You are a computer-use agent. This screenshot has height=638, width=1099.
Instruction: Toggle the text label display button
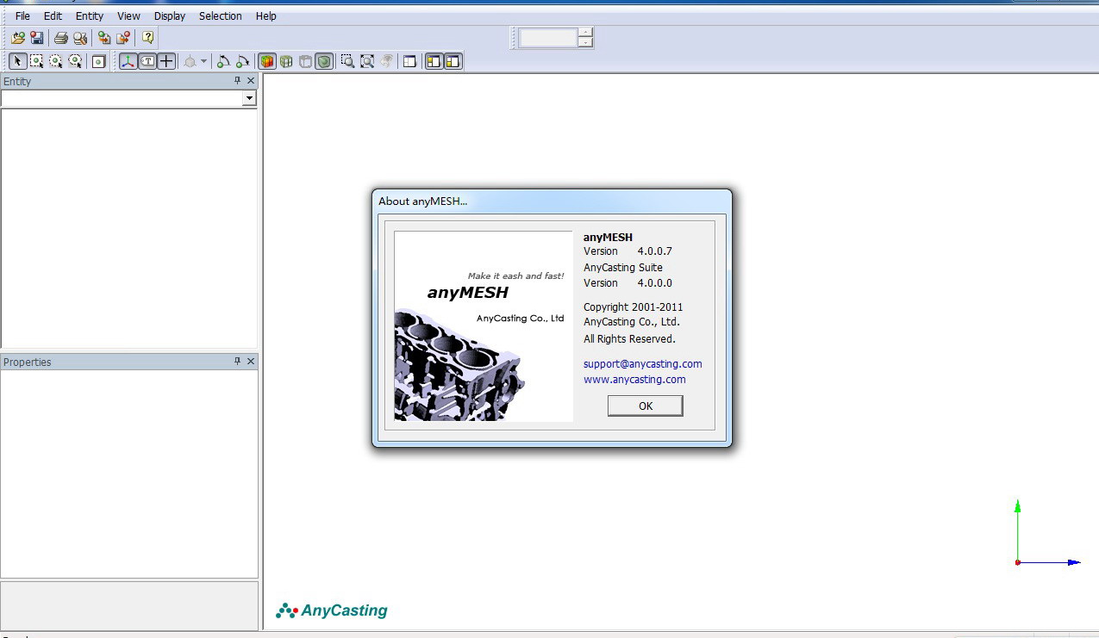(147, 61)
